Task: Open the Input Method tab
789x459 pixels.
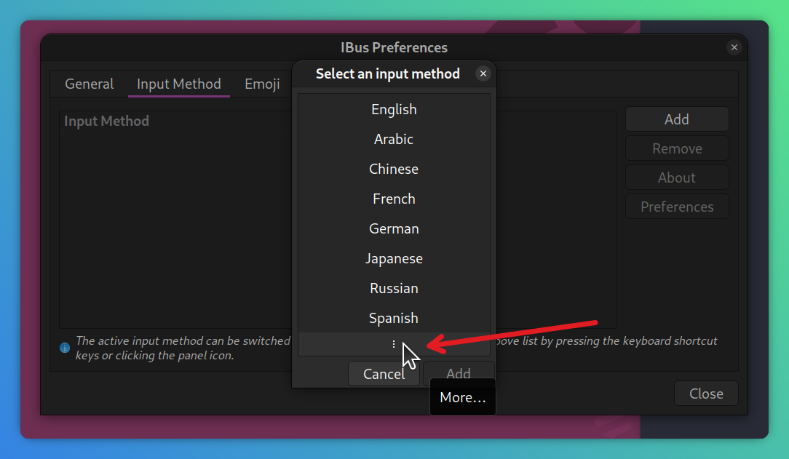Action: [178, 84]
